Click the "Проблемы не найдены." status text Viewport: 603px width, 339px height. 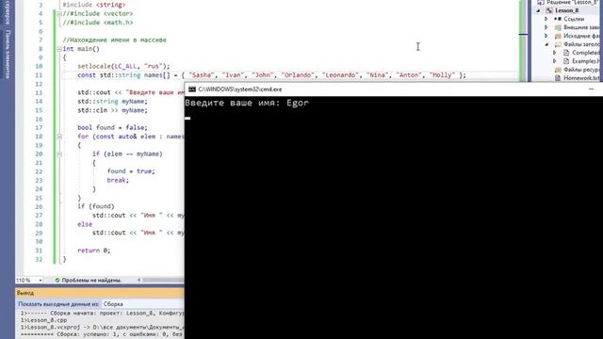(x=91, y=281)
